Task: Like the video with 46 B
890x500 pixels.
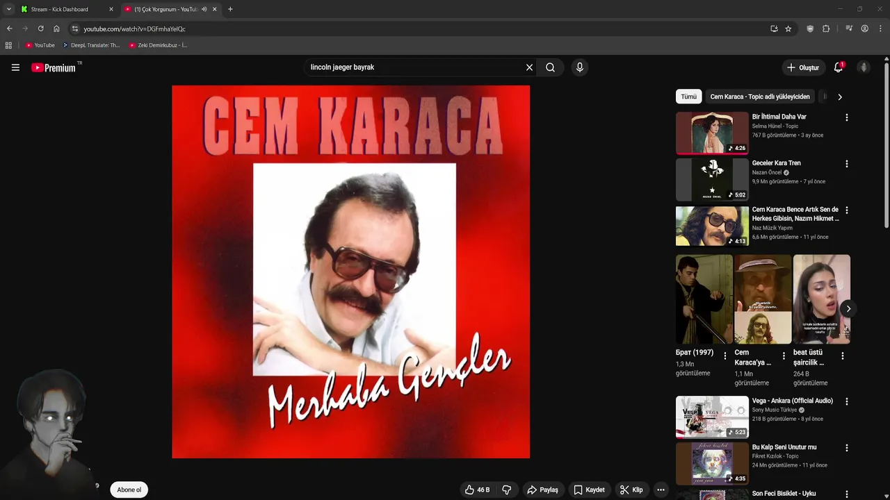Action: pyautogui.click(x=477, y=490)
